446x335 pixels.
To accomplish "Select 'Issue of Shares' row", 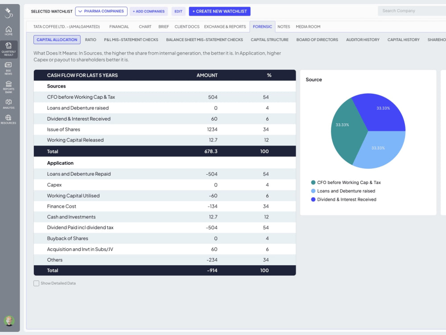I will pyautogui.click(x=165, y=130).
